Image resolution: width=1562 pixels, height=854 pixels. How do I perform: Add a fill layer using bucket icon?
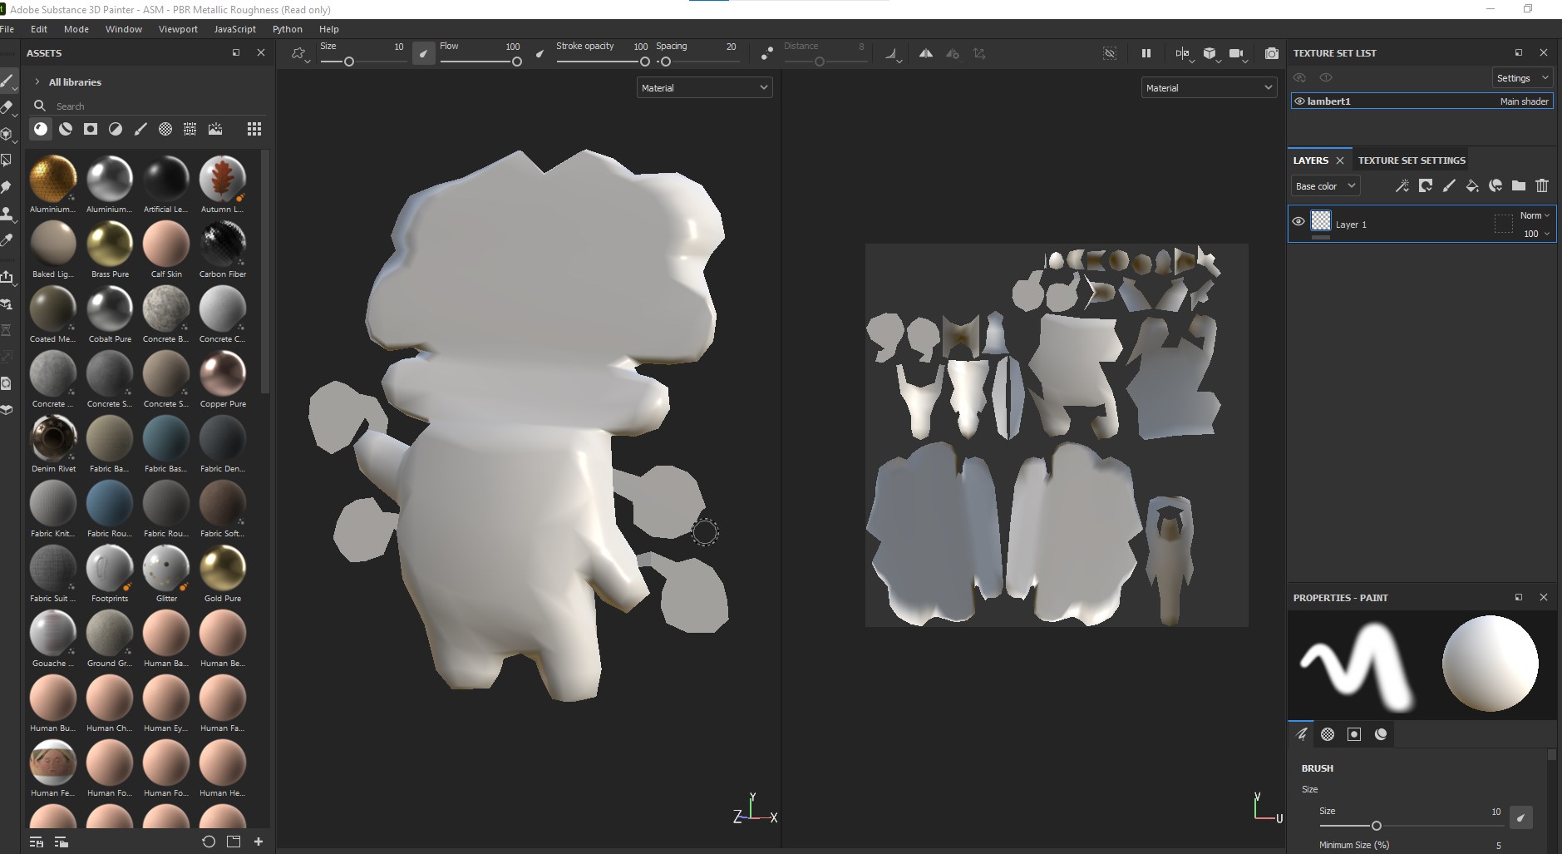1471,186
